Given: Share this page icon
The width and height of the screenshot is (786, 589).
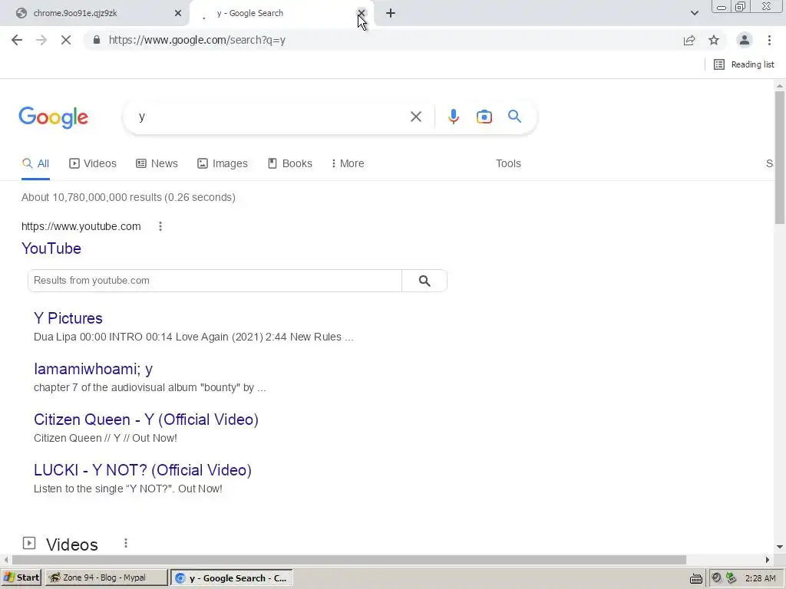Looking at the screenshot, I should [x=689, y=40].
